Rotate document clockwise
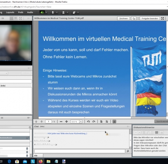Image resolution: width=168 pixels, height=164 pixels. [94, 122]
